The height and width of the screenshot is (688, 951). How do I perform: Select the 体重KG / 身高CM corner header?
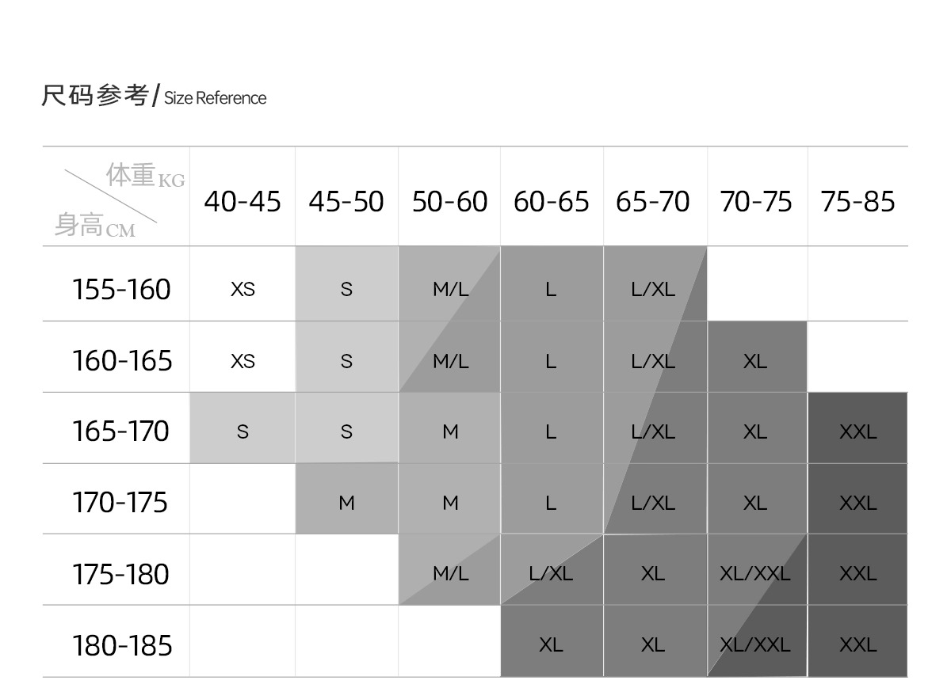pyautogui.click(x=116, y=196)
